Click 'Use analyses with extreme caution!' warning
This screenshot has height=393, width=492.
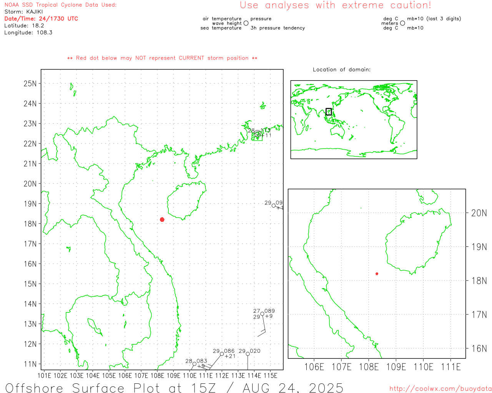click(336, 5)
